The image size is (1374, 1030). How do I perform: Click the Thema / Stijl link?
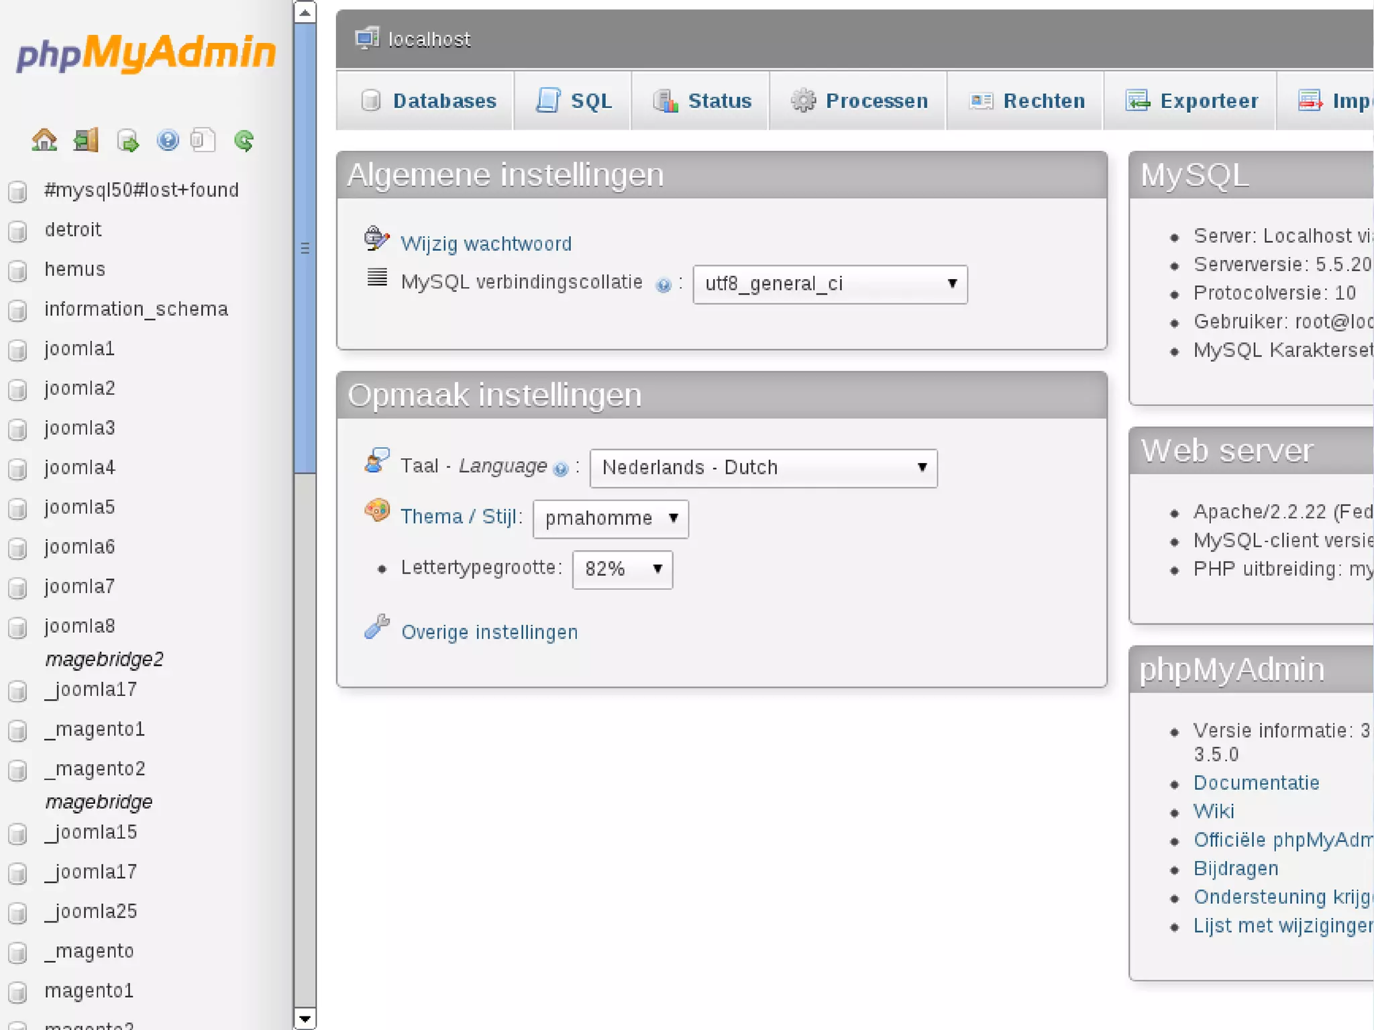pos(459,517)
